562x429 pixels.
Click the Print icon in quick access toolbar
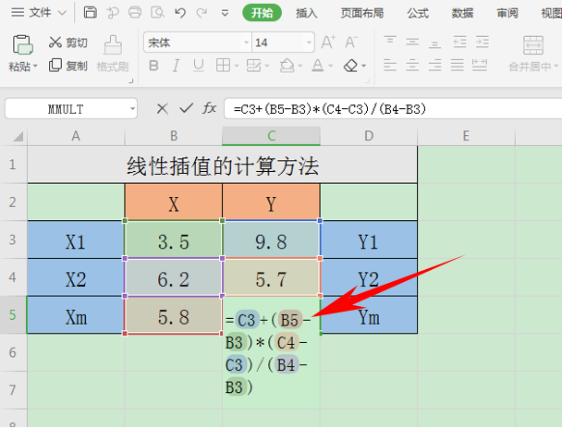click(135, 13)
